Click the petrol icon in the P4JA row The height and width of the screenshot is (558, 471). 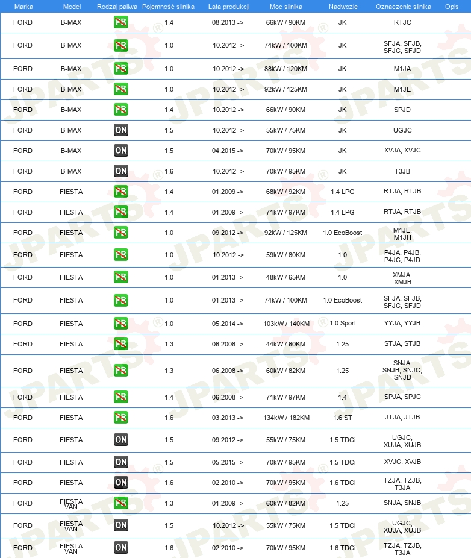tap(121, 255)
